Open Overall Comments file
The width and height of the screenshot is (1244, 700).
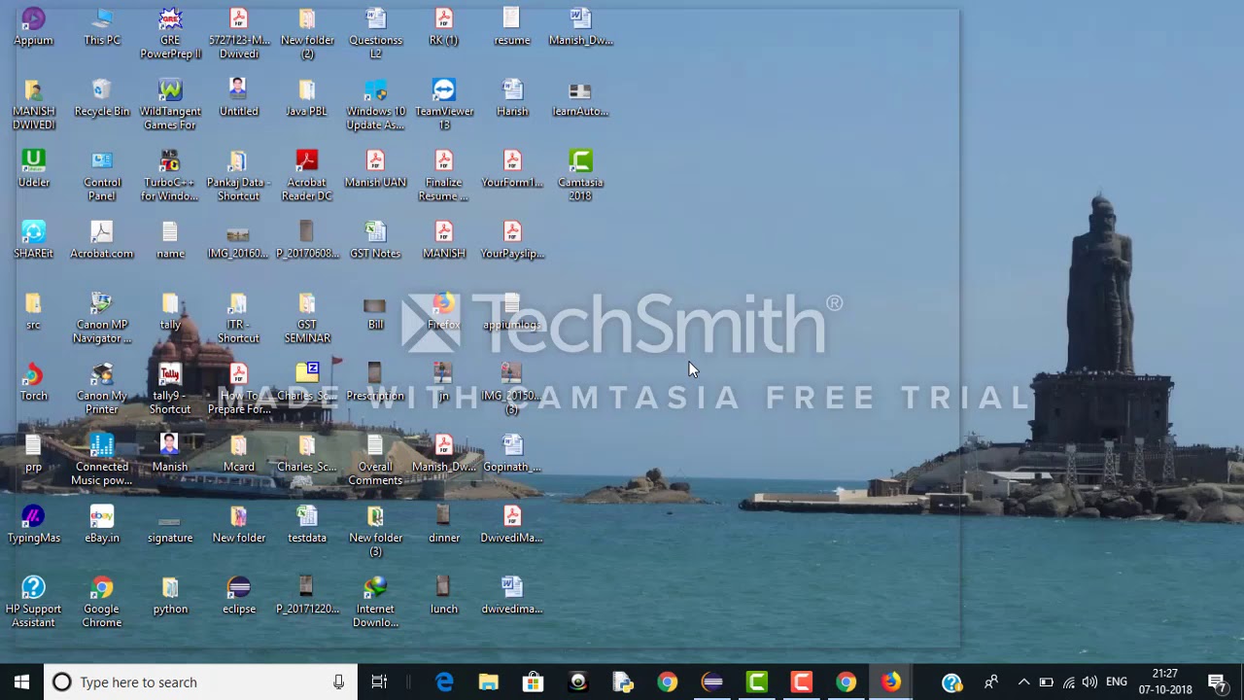[x=375, y=460]
